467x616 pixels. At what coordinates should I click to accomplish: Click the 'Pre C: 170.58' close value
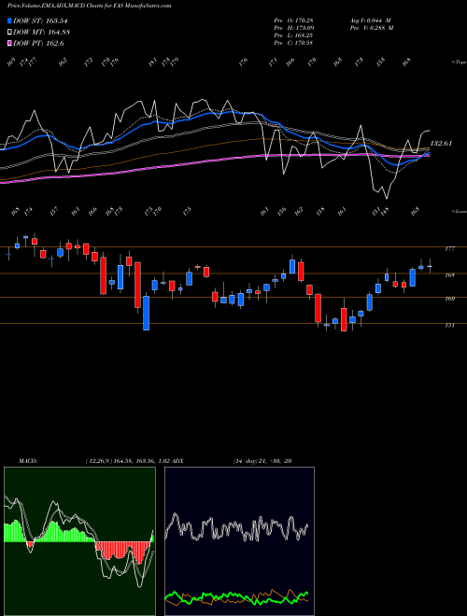point(293,43)
